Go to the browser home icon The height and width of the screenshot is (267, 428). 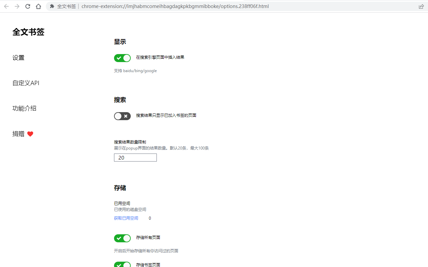tap(38, 6)
